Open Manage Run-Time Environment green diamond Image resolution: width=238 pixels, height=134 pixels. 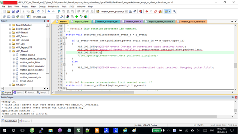pyautogui.click(x=77, y=16)
